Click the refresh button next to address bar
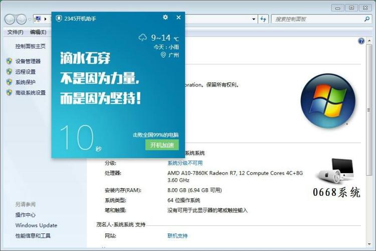 coord(263,19)
